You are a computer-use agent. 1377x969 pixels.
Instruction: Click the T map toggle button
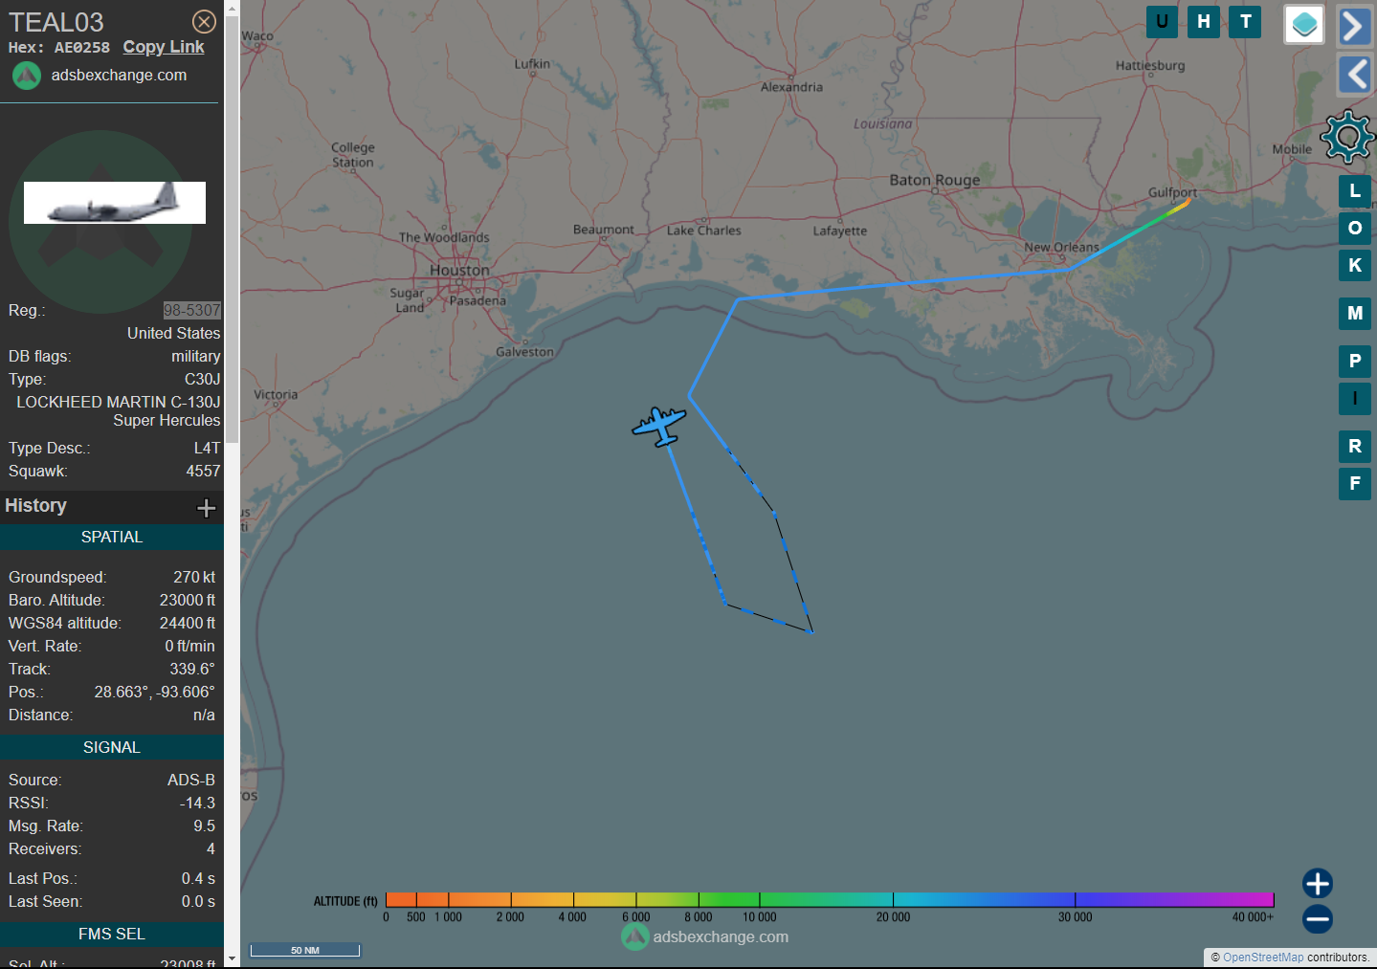(x=1246, y=22)
